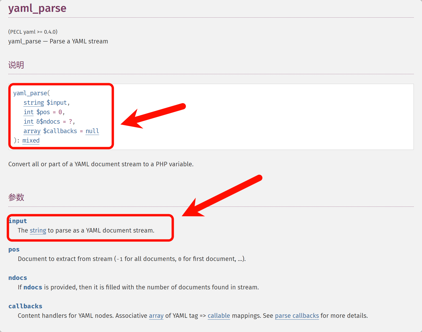Click "array" link in the callbacks description
Viewport: 422px width, 332px height.
(156, 316)
